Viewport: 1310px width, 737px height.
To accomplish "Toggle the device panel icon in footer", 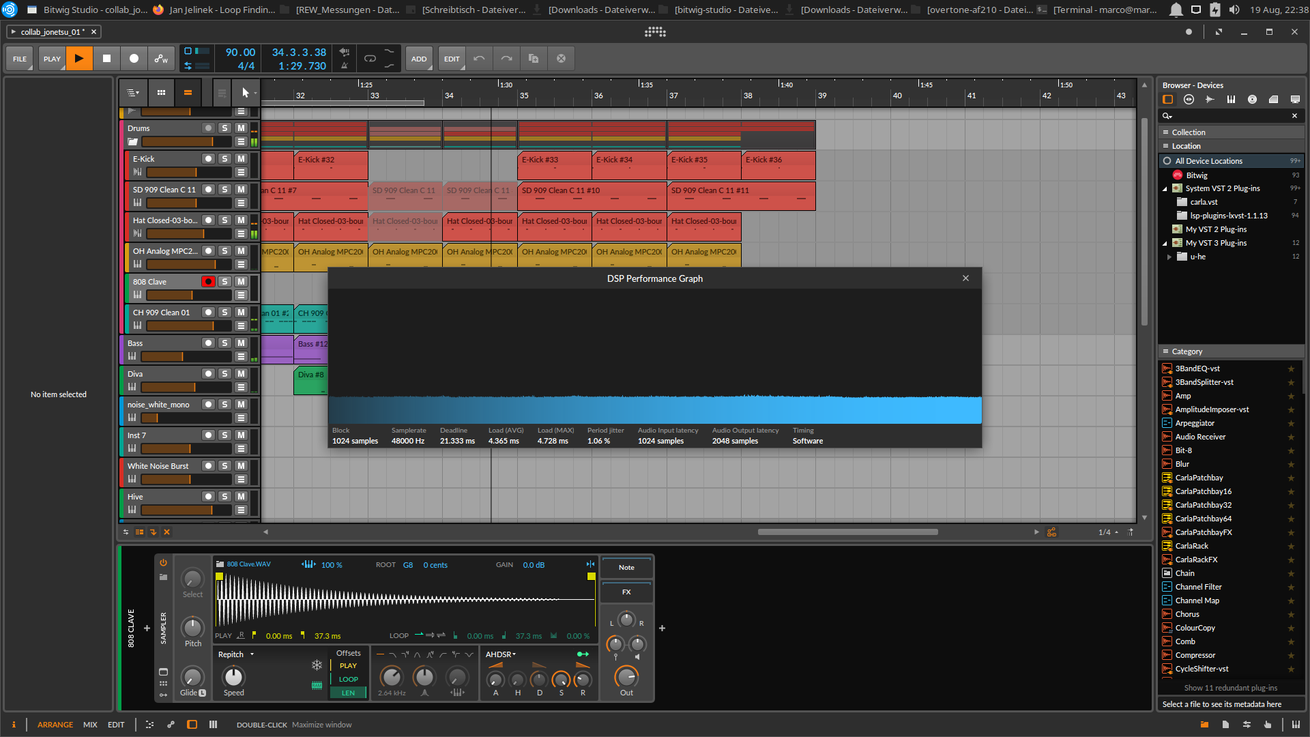I will [192, 725].
